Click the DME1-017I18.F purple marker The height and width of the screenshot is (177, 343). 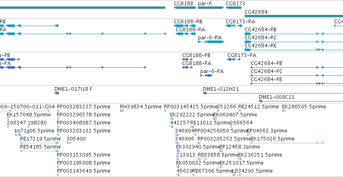click(x=57, y=93)
